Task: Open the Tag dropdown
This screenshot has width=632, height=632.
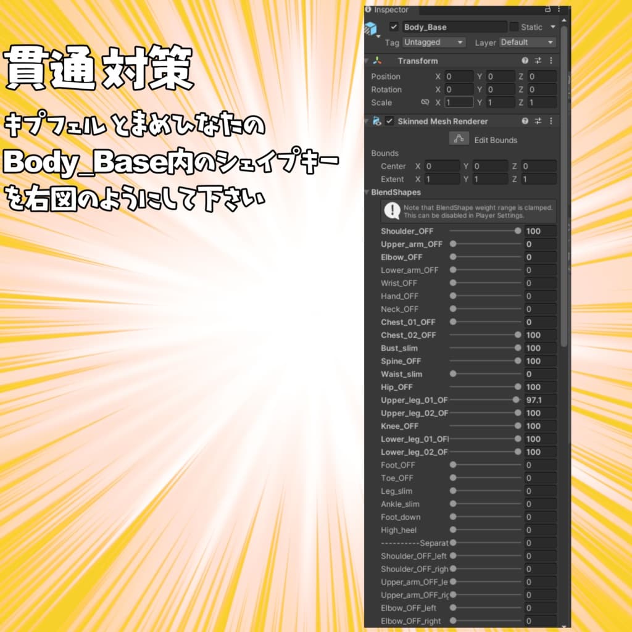Action: coord(433,42)
